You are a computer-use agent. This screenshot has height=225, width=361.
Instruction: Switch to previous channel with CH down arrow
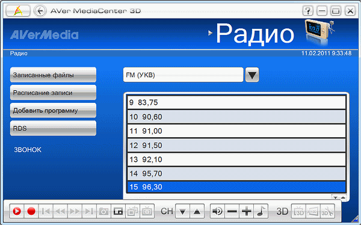point(182,211)
